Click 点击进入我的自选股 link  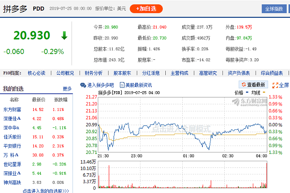click(46, 191)
